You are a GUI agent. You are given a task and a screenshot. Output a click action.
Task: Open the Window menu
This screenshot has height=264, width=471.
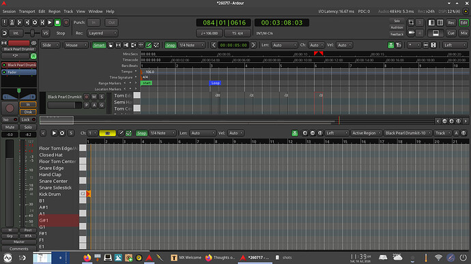(96, 12)
